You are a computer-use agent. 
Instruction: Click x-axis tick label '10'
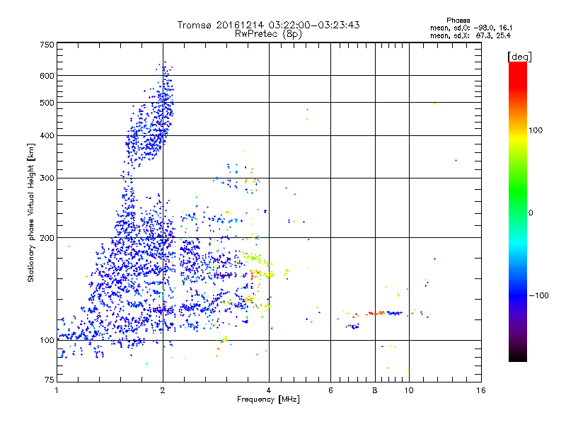pos(409,390)
